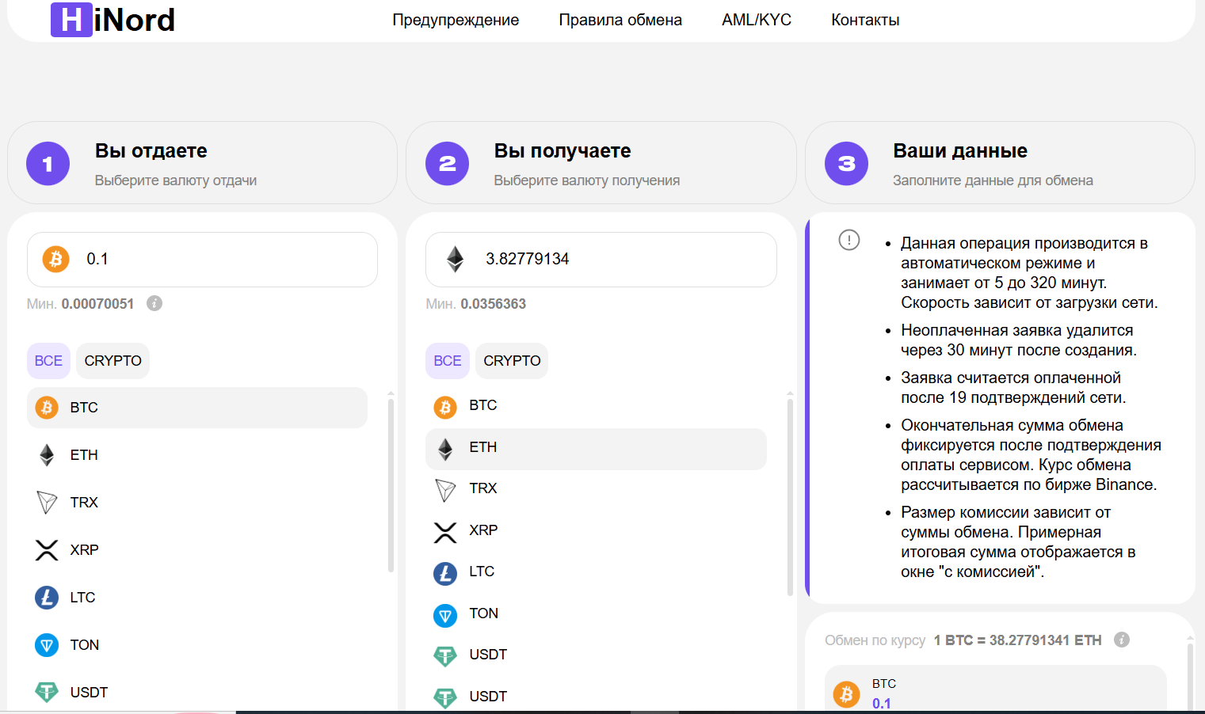Click the minimum value 0.0356363
Screen dimensions: 1205x714
click(494, 304)
